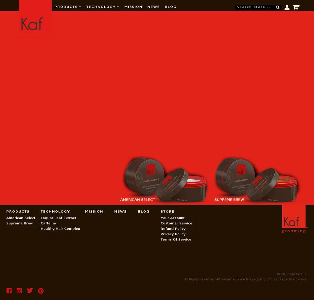Viewport: 314px width, 300px height.
Task: Click the Kaf logo in header
Action: [35, 19]
